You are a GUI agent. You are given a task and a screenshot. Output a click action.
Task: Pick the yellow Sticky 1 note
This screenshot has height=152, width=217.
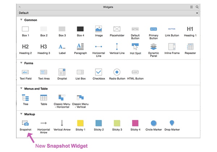tap(80, 123)
